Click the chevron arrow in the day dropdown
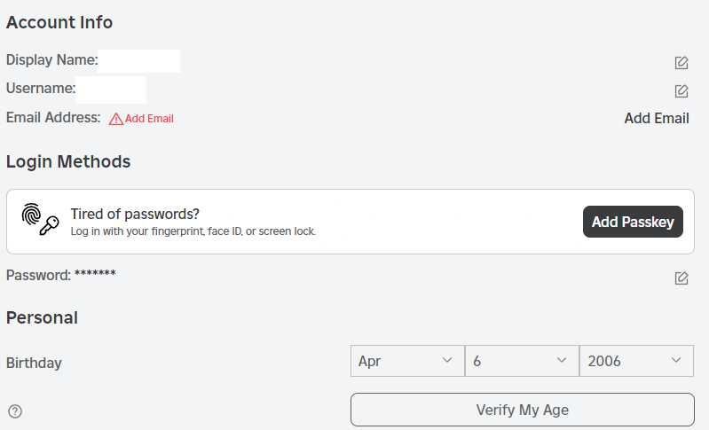The height and width of the screenshot is (430, 709). (x=562, y=361)
